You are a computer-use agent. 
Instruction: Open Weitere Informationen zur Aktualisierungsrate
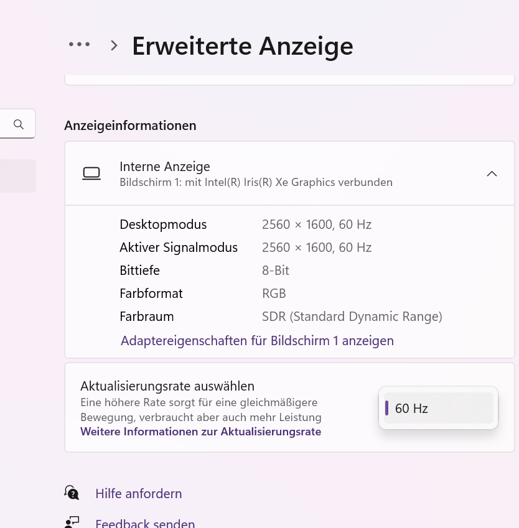pyautogui.click(x=200, y=431)
